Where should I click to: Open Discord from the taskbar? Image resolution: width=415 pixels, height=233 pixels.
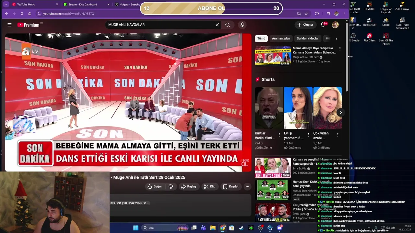coord(279,228)
